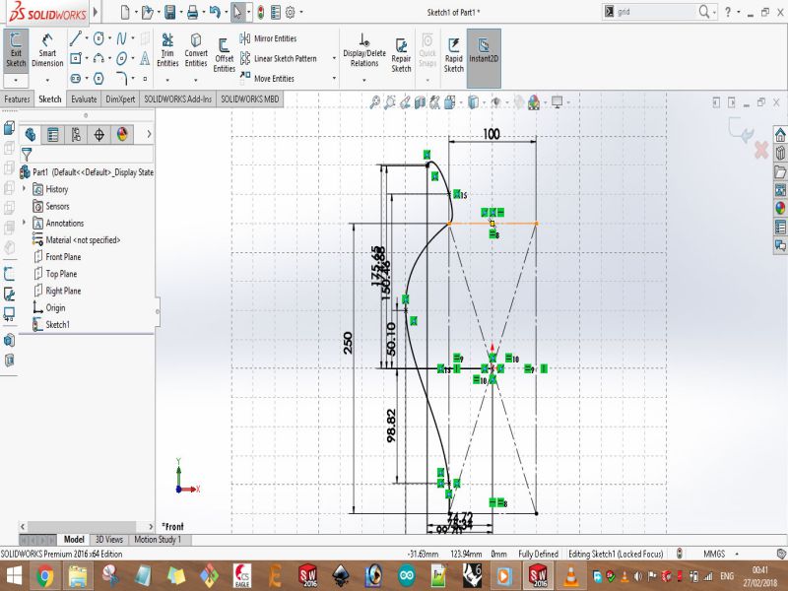
Task: Select the Circle sketch tool
Action: (x=98, y=38)
